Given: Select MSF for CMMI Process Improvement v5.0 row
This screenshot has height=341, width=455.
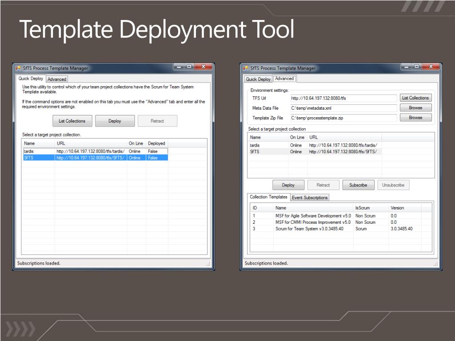Looking at the screenshot, I should (x=336, y=222).
